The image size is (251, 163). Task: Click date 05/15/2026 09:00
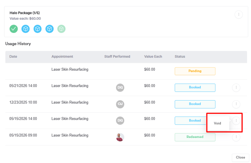click(23, 135)
